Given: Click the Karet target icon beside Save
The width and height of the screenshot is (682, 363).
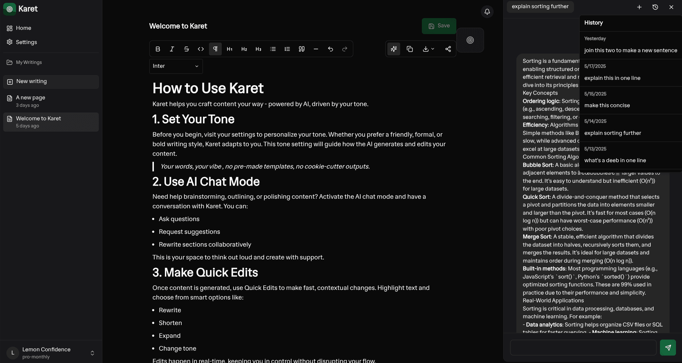Looking at the screenshot, I should coord(470,40).
